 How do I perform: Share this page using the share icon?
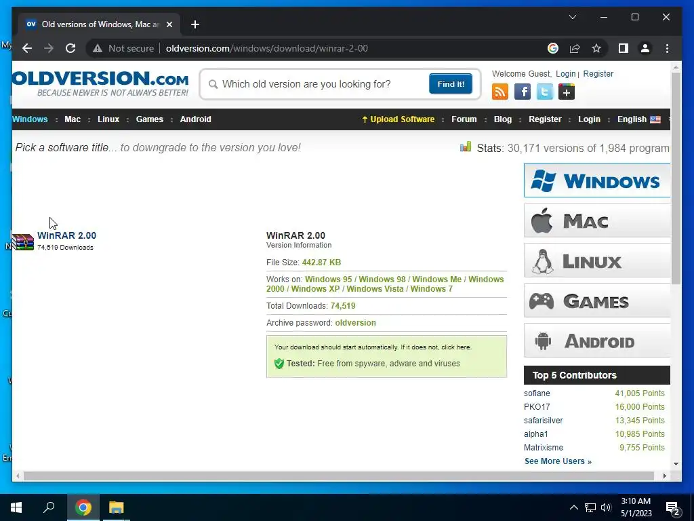575,48
